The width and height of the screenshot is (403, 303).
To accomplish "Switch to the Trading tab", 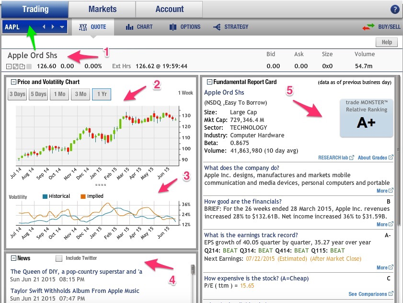I will (35, 9).
